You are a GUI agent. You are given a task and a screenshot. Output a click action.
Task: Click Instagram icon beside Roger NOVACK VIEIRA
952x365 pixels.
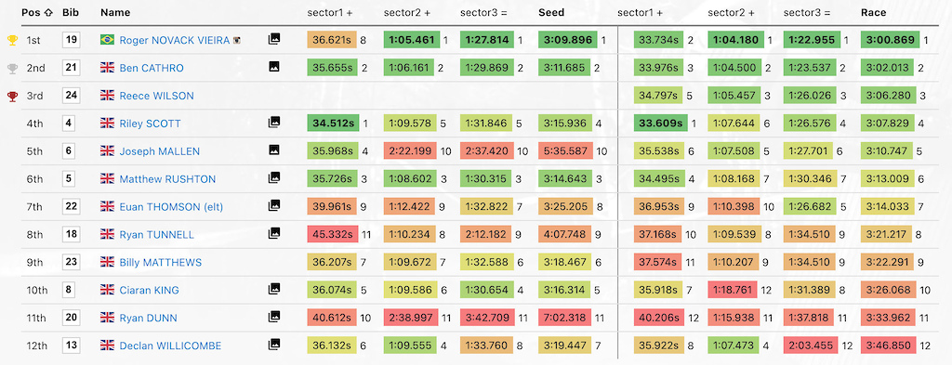238,40
